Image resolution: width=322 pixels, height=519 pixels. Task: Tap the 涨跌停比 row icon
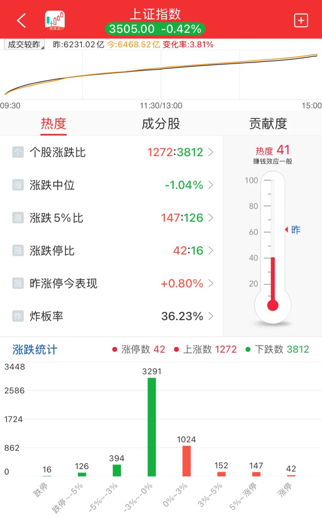pos(18,251)
